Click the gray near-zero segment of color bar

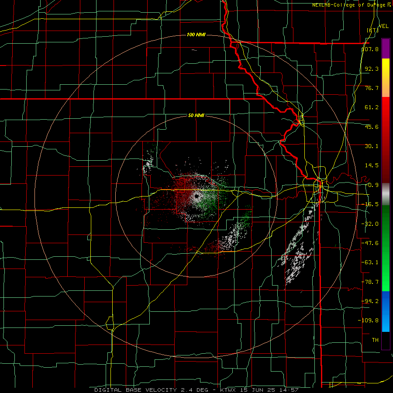(386, 194)
